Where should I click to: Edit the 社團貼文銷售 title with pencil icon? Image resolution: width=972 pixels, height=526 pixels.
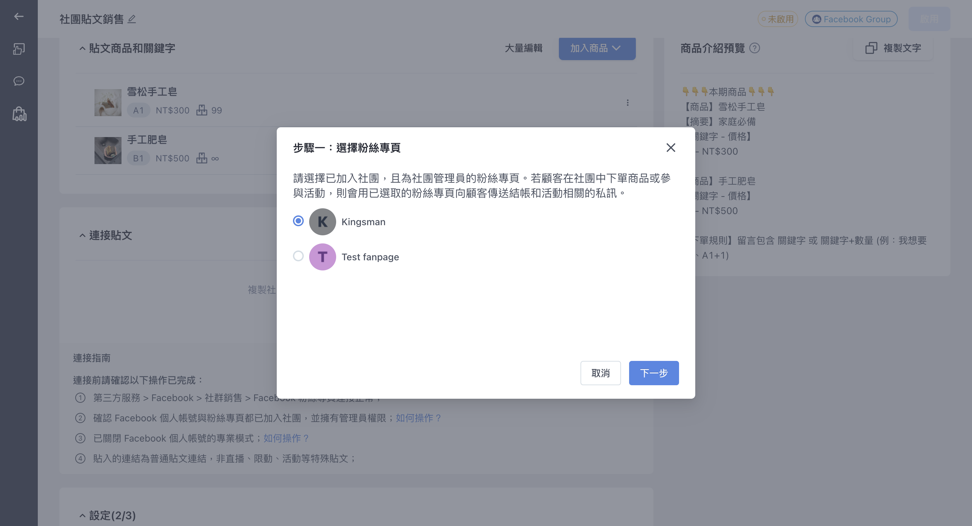(131, 19)
